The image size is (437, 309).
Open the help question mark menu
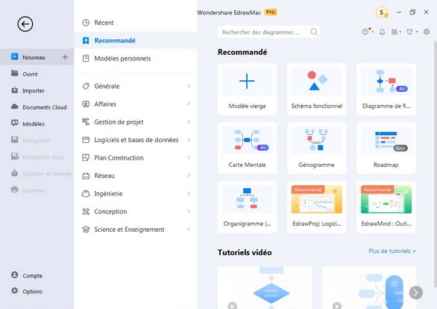(x=367, y=32)
